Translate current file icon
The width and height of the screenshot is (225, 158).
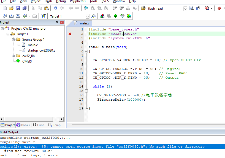pyautogui.click(x=5, y=16)
